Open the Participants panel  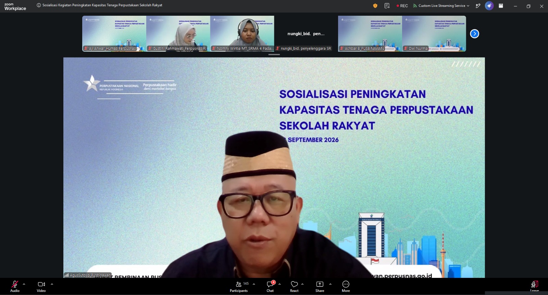tap(239, 287)
